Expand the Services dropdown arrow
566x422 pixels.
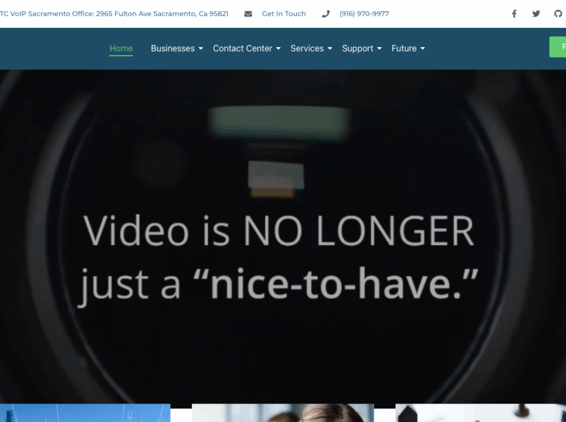(x=330, y=49)
